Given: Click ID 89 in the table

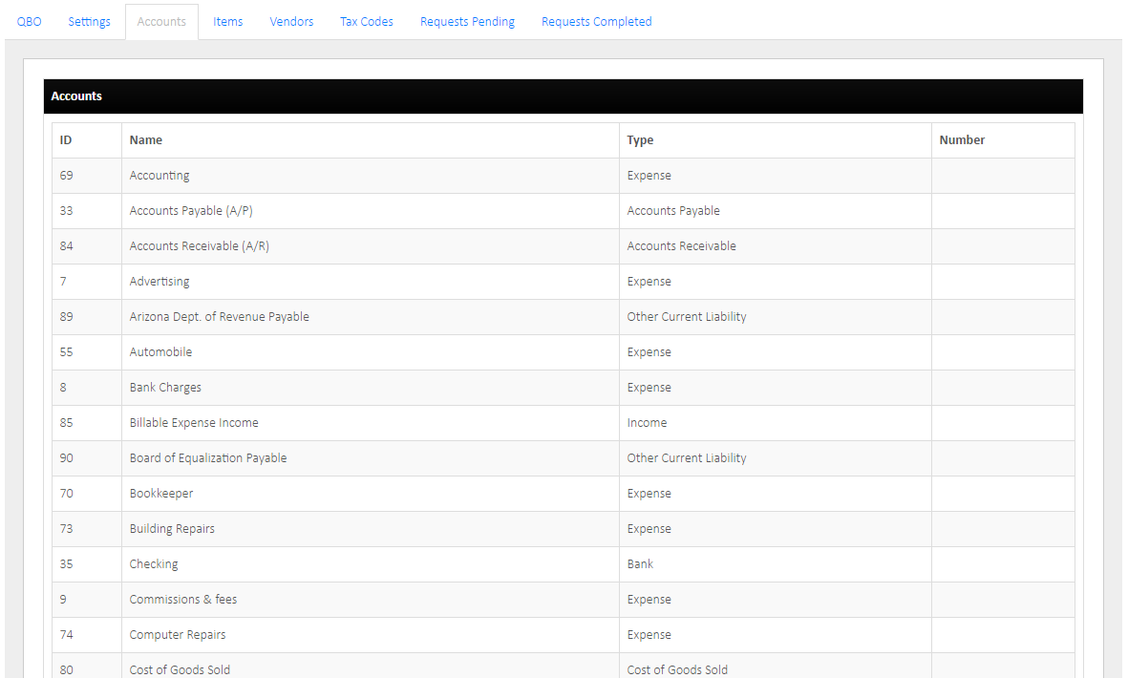Looking at the screenshot, I should tap(66, 316).
